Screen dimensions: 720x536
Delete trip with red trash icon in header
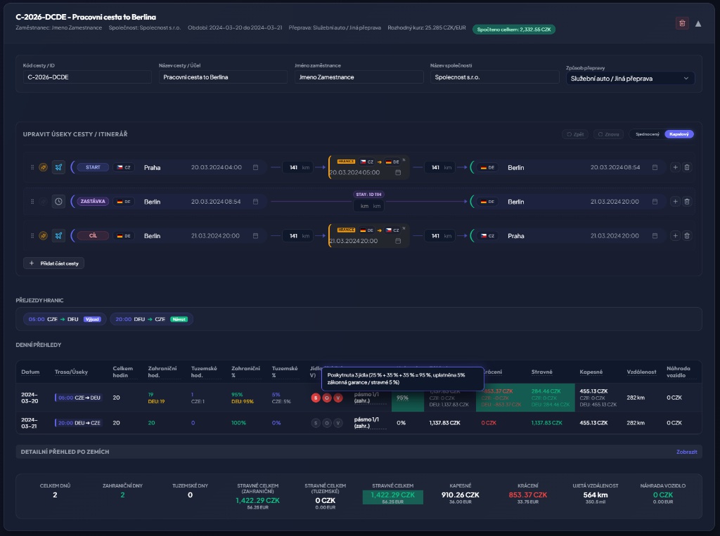[x=682, y=23]
